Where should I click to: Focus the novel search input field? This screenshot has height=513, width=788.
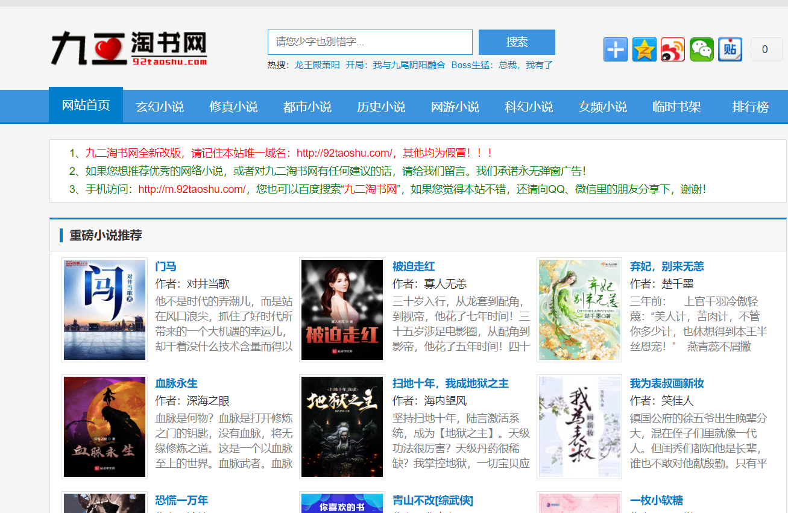(x=370, y=42)
